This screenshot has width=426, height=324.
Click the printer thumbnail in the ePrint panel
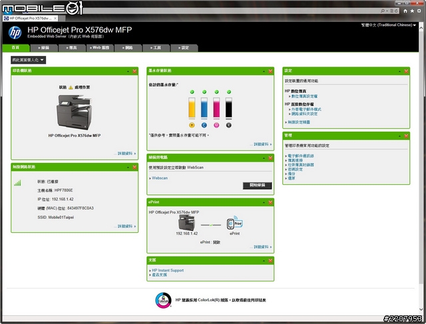pyautogui.click(x=186, y=223)
